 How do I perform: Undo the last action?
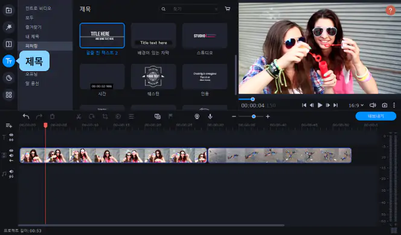[26, 117]
